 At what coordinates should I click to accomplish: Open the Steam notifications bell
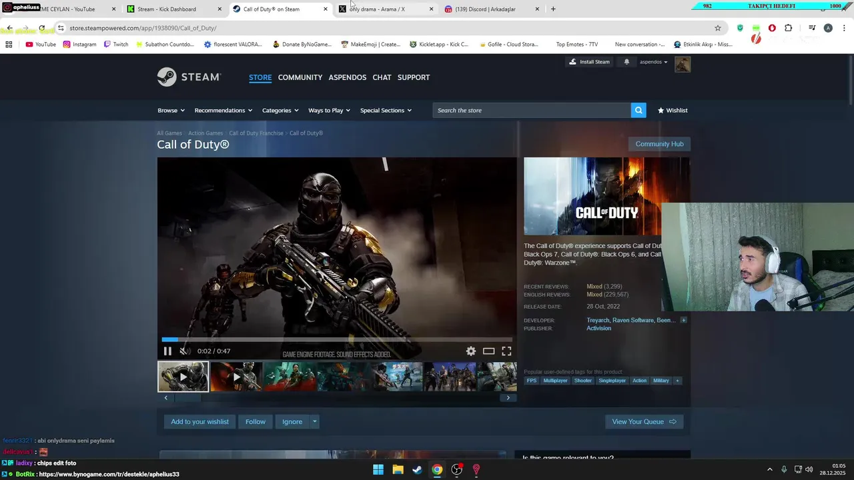coord(626,62)
